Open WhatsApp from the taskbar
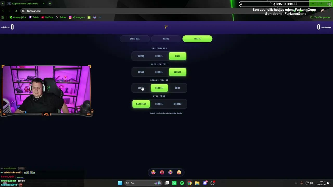The image size is (333, 187). coord(174,183)
